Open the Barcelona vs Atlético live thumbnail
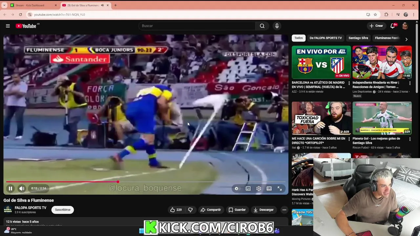The width and height of the screenshot is (420, 236). pos(321,62)
